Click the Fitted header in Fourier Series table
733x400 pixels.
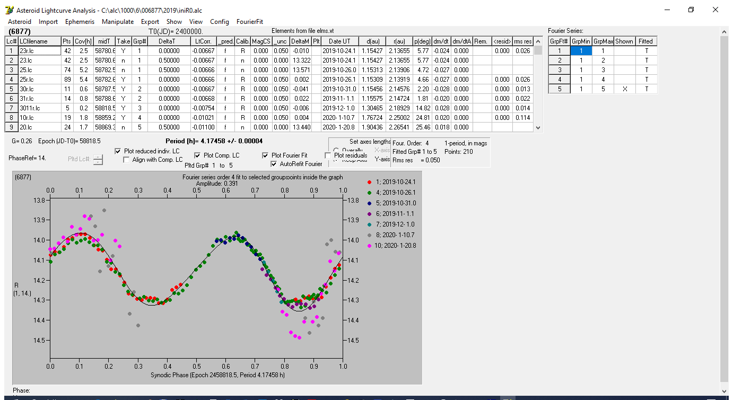(x=646, y=41)
